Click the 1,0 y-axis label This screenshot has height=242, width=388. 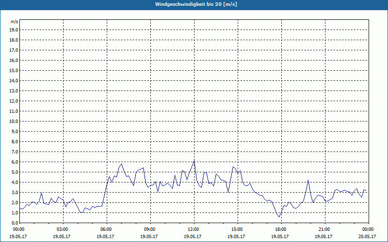15,213
